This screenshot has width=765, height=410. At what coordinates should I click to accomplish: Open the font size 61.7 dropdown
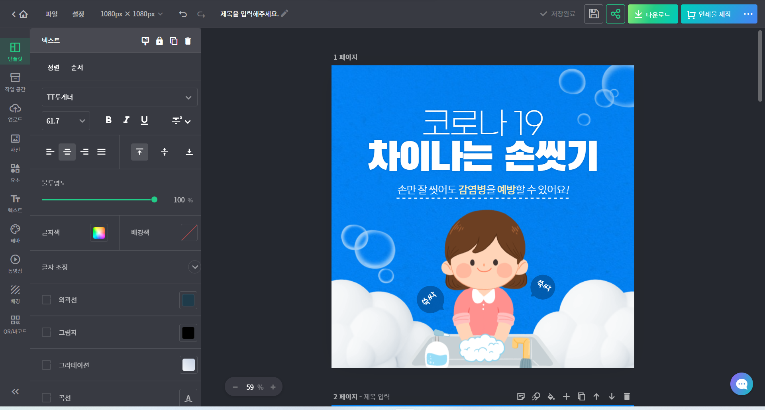point(66,121)
